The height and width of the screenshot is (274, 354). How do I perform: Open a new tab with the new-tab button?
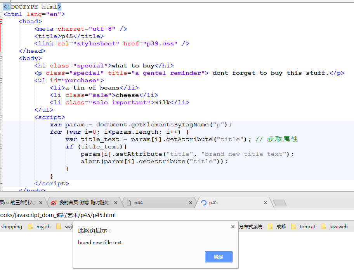(280, 203)
